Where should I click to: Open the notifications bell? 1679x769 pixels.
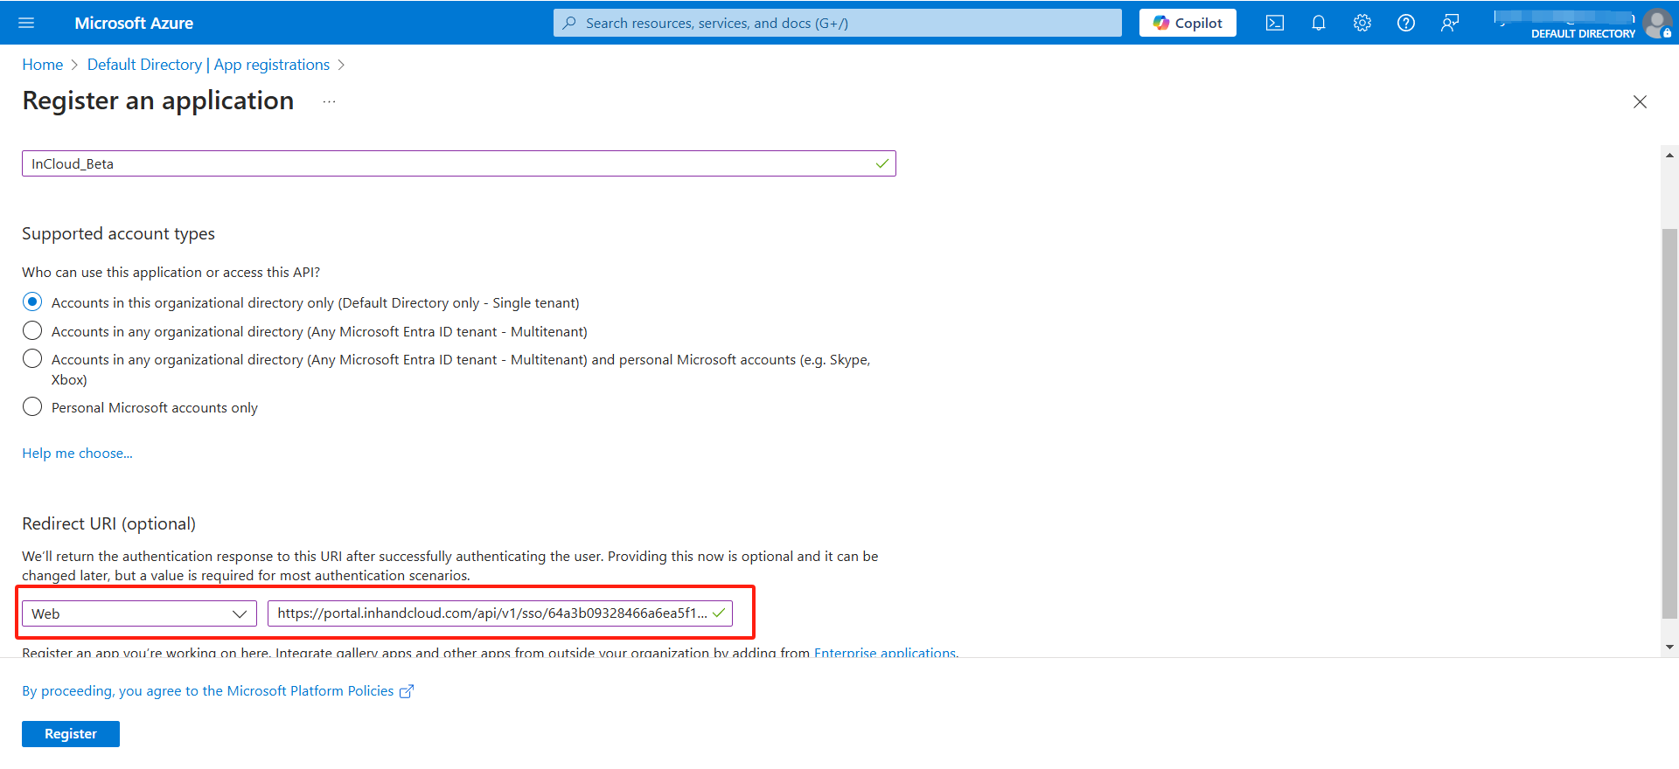pyautogui.click(x=1319, y=23)
